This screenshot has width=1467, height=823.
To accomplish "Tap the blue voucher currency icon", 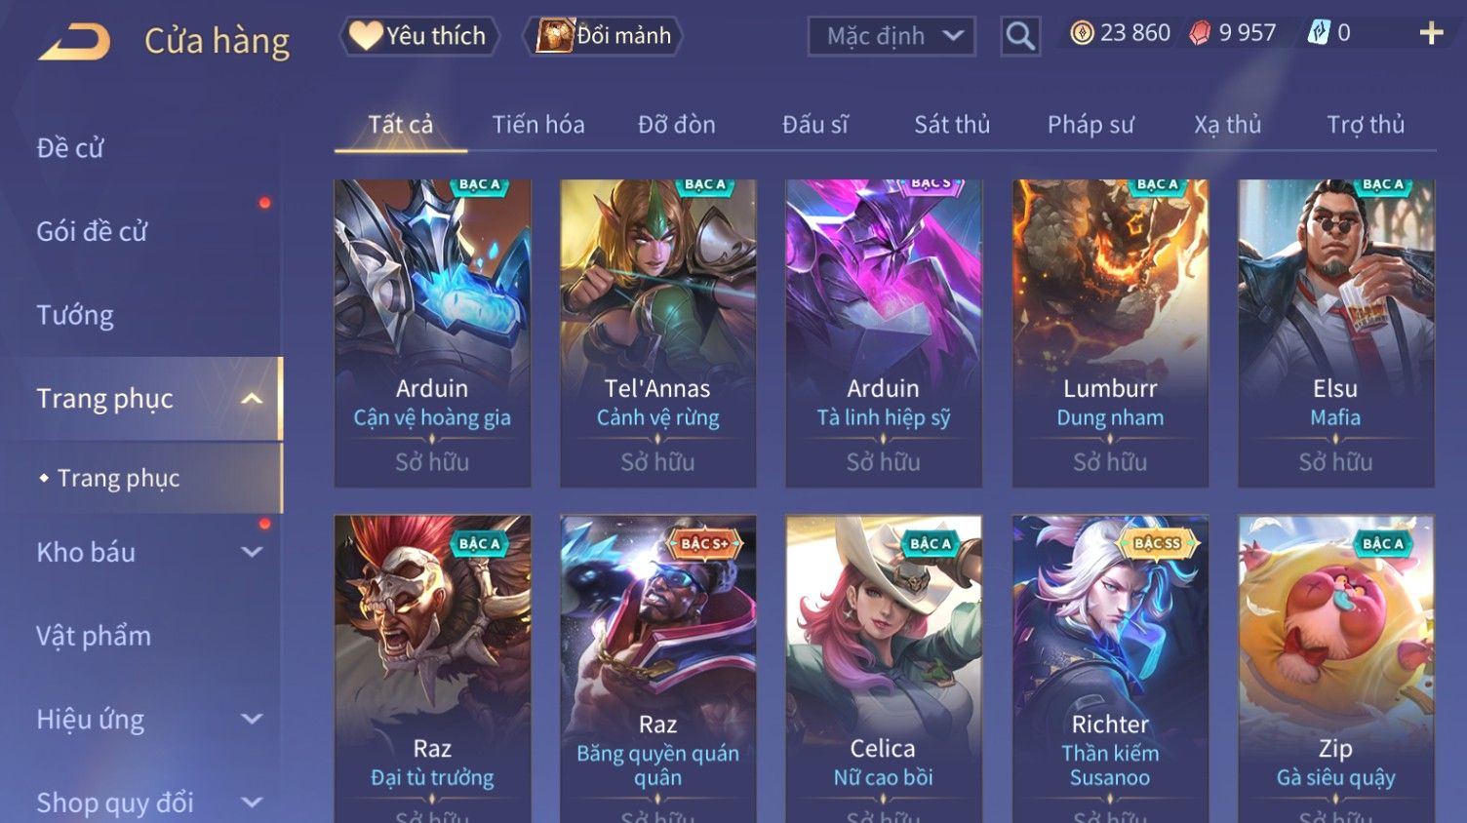I will (x=1318, y=33).
